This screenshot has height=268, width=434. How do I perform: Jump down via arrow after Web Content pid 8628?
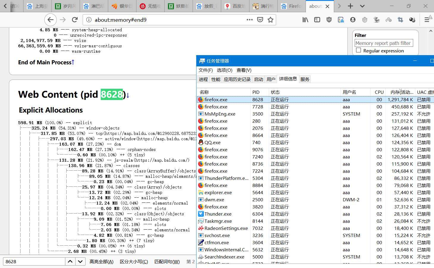(x=128, y=95)
